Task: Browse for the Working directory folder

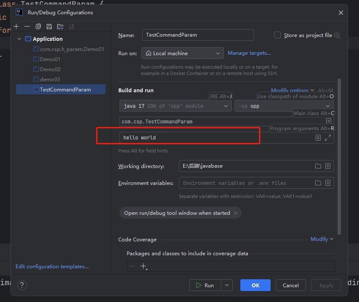Action: (318, 166)
